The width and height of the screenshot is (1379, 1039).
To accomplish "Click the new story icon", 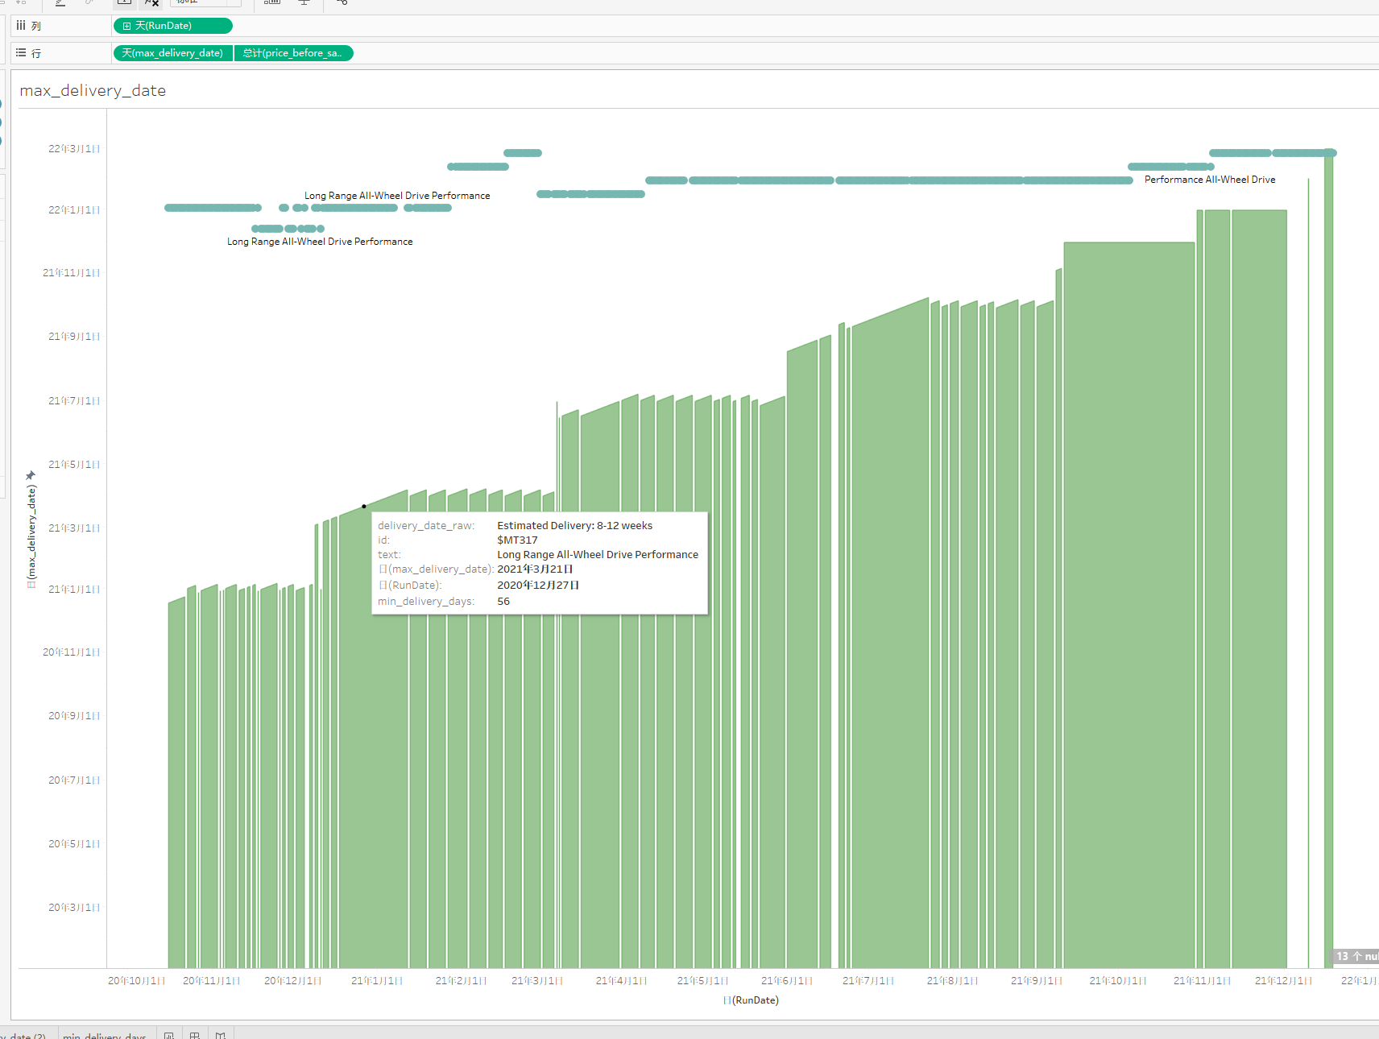I will pos(221,1035).
